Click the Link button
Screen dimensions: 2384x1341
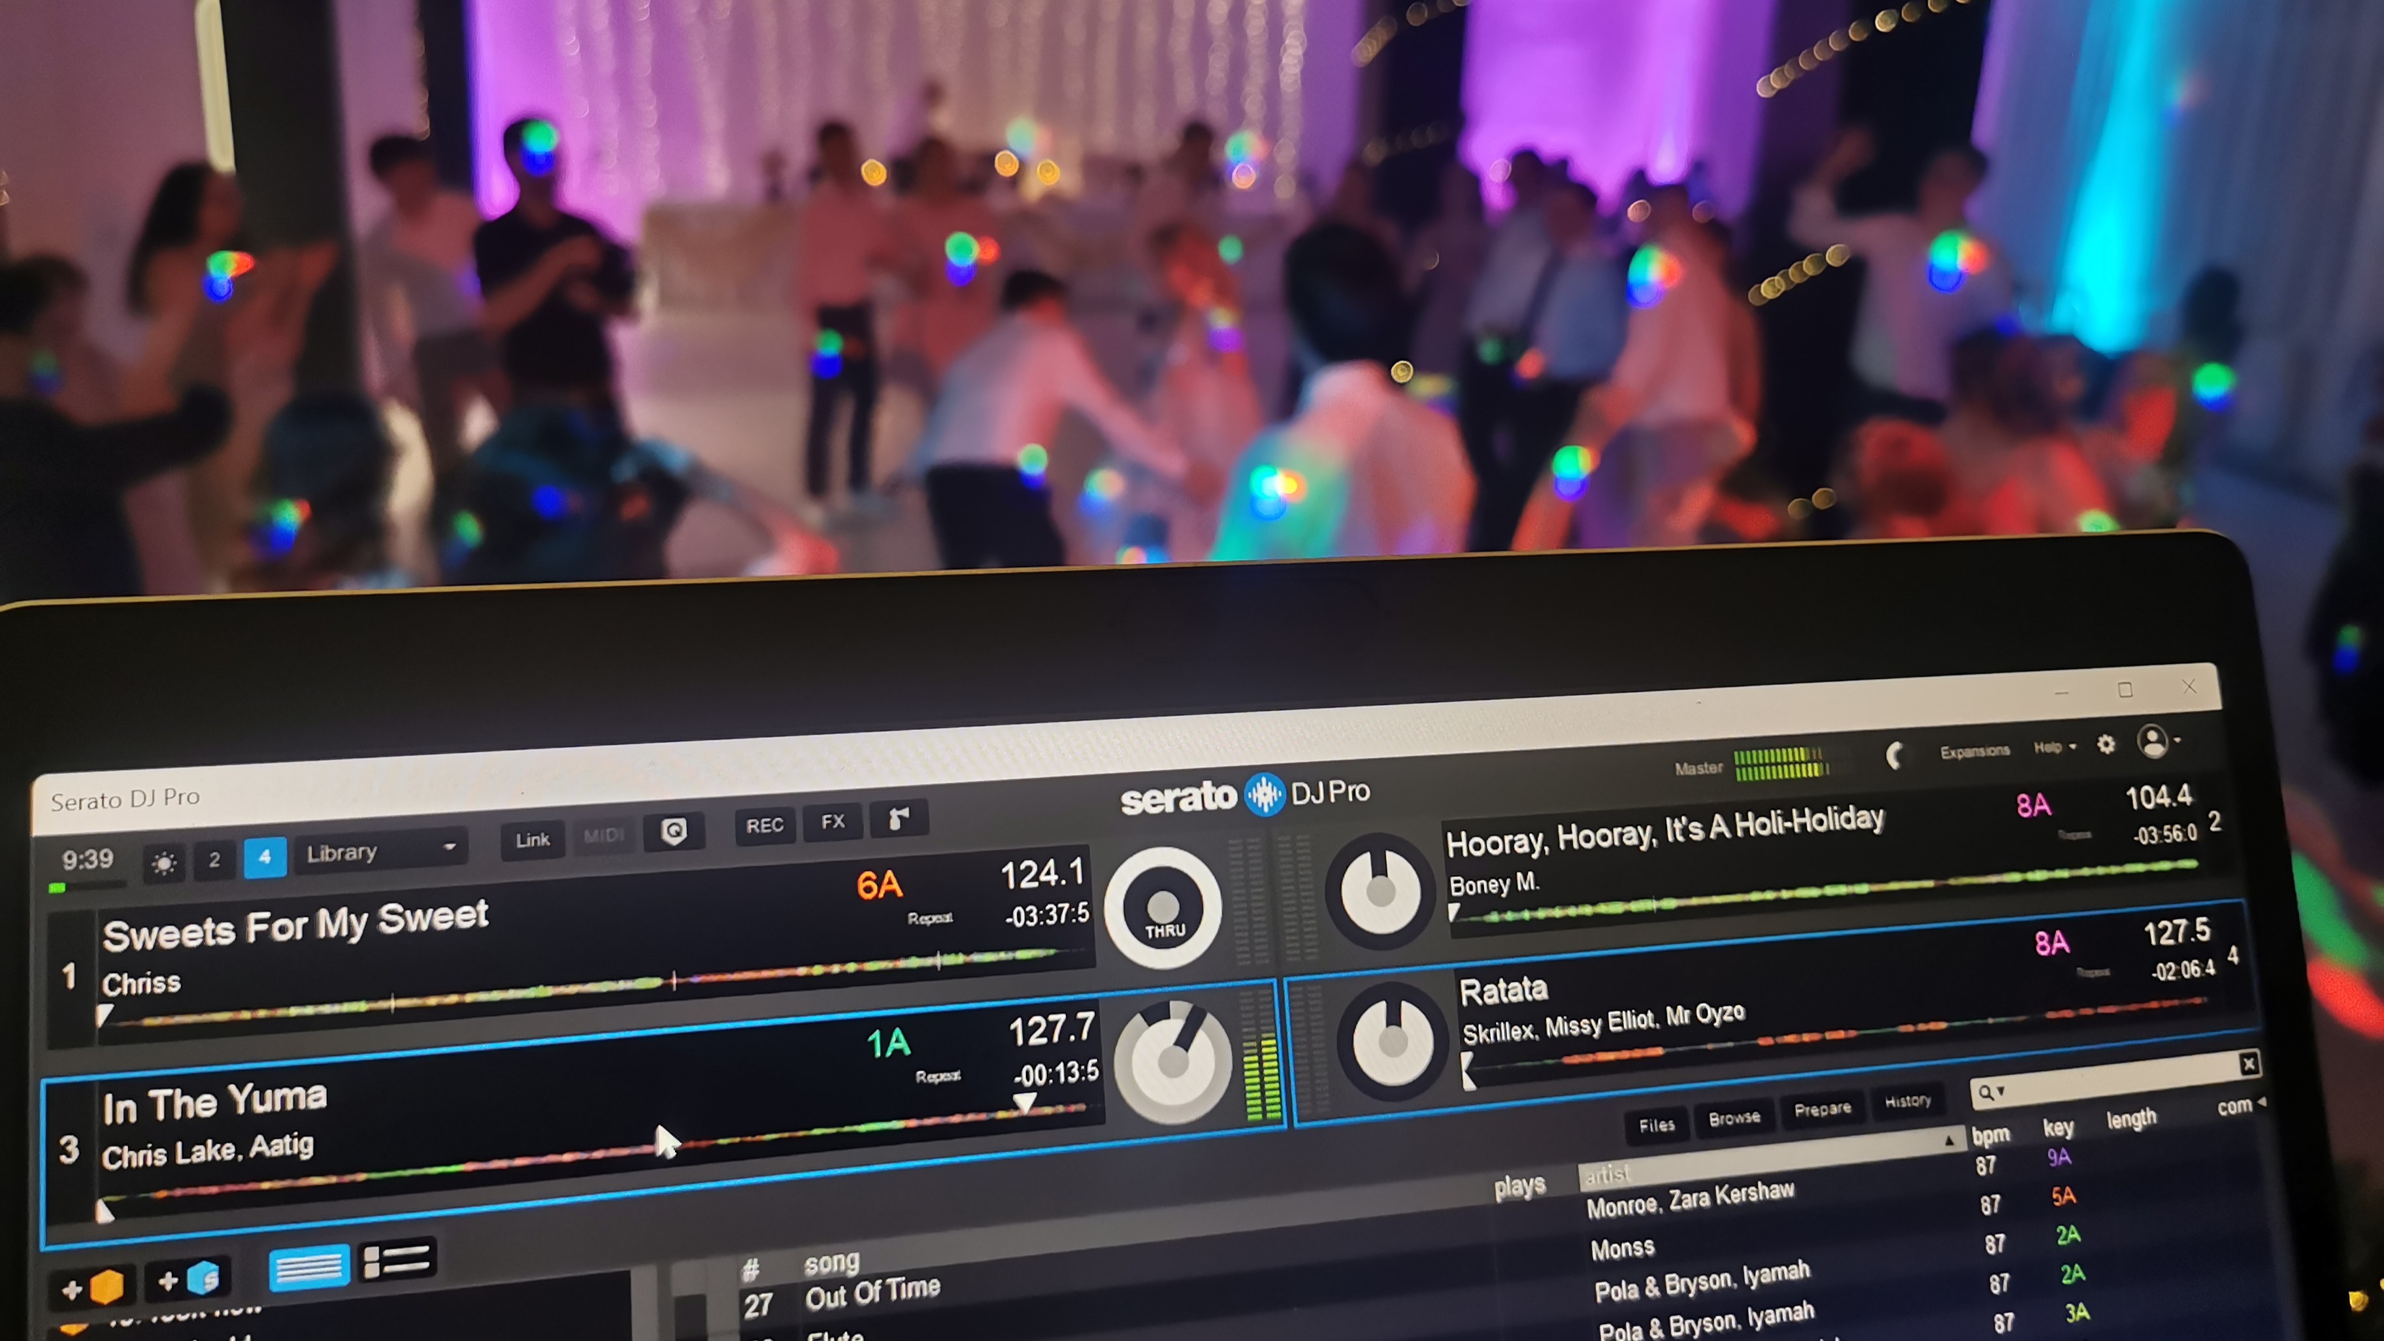[x=532, y=839]
